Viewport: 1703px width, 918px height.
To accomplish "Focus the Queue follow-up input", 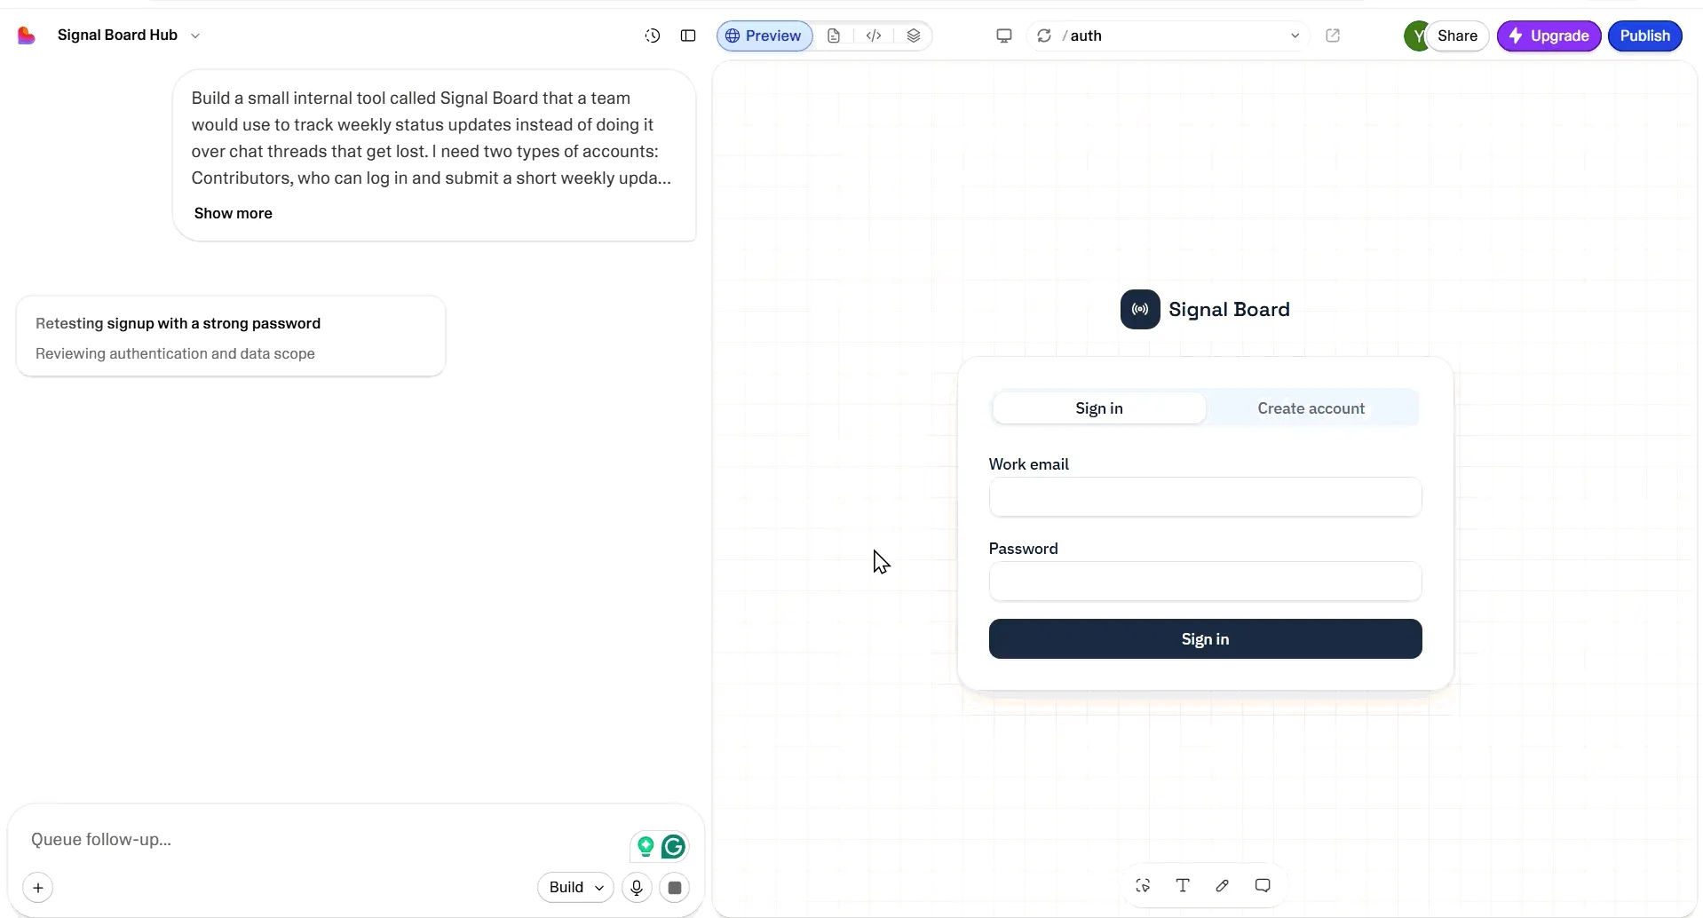I will click(x=324, y=839).
